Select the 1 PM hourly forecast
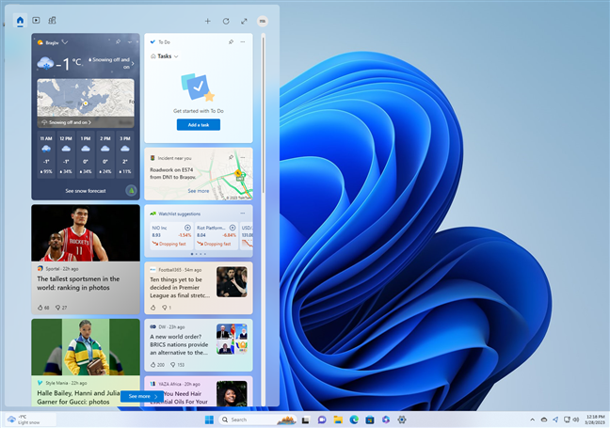This screenshot has width=610, height=428. pos(86,154)
